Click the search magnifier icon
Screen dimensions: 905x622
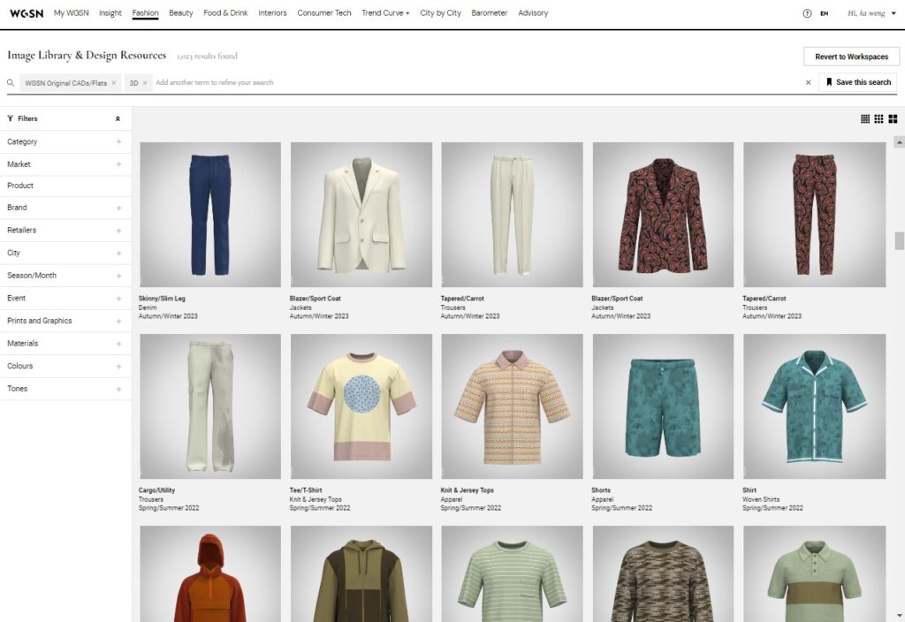[x=11, y=82]
